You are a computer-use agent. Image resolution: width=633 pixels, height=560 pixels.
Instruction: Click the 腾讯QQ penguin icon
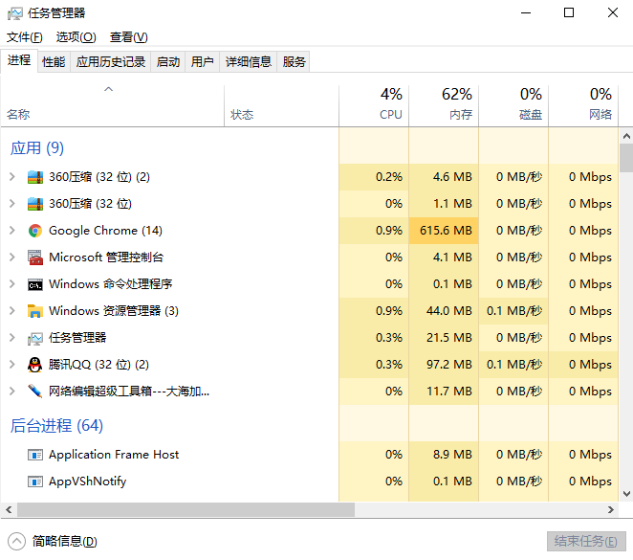coord(35,365)
